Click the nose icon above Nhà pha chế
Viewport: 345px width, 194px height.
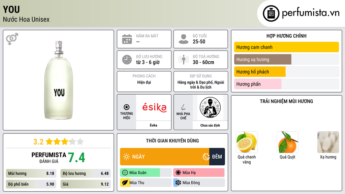pyautogui.click(x=183, y=107)
